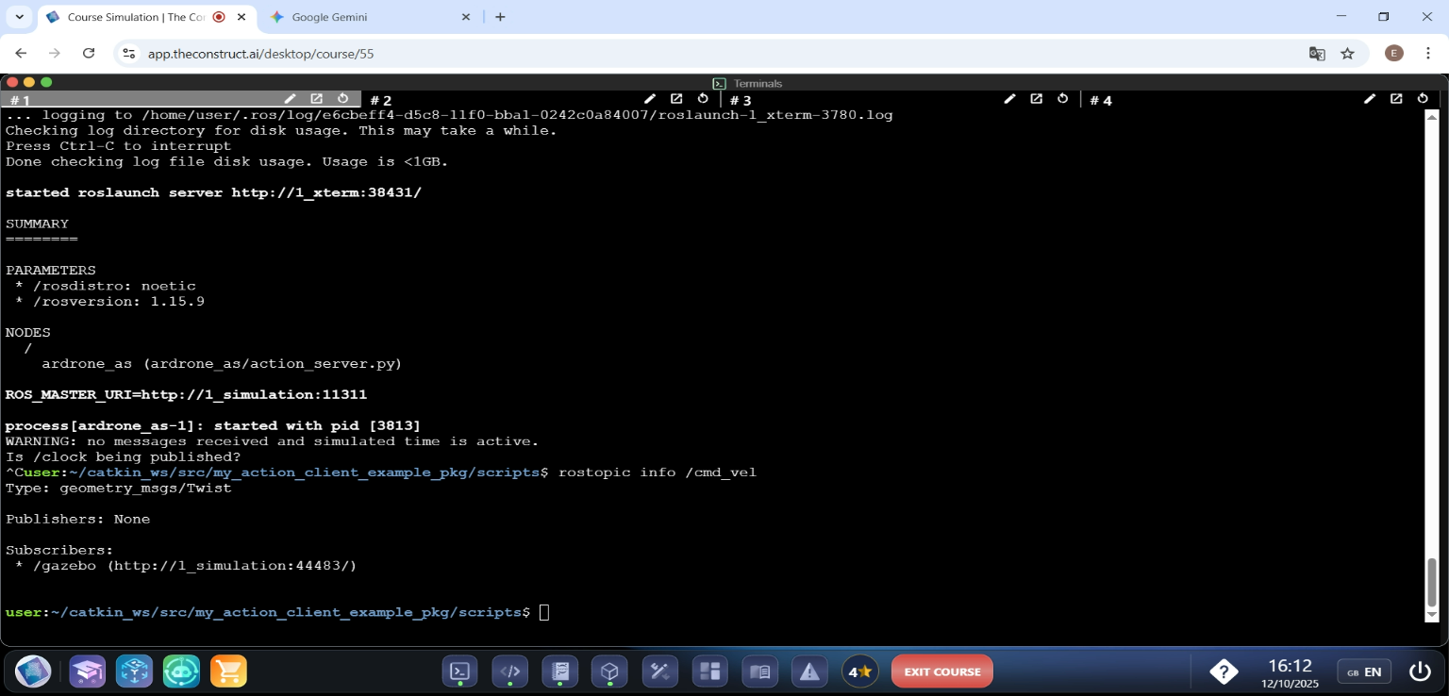Click the power icon in the dock
The image size is (1449, 696).
click(x=1420, y=671)
